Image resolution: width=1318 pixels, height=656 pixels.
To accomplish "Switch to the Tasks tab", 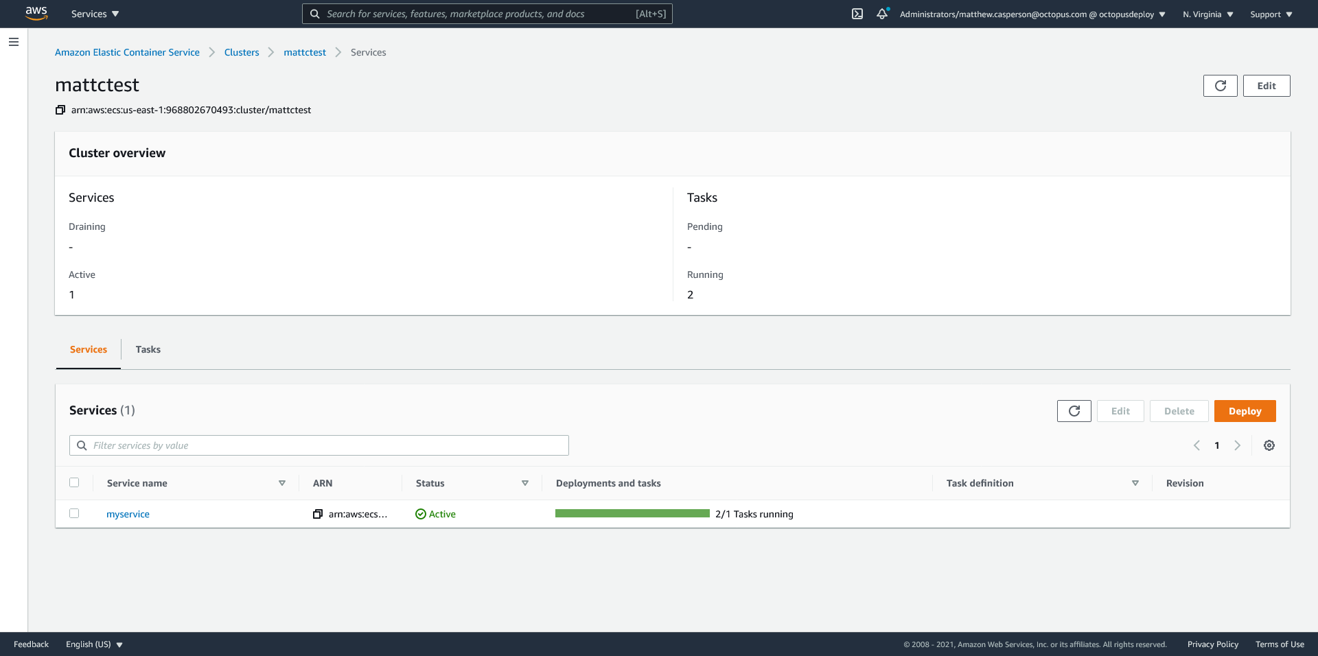I will click(148, 349).
